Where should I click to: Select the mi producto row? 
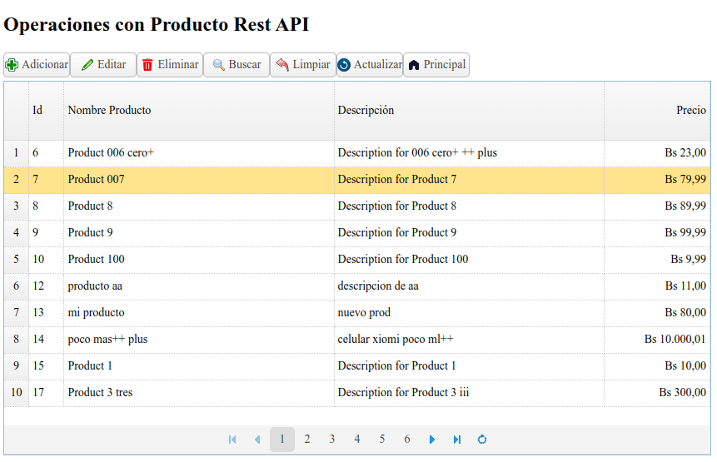coord(357,312)
